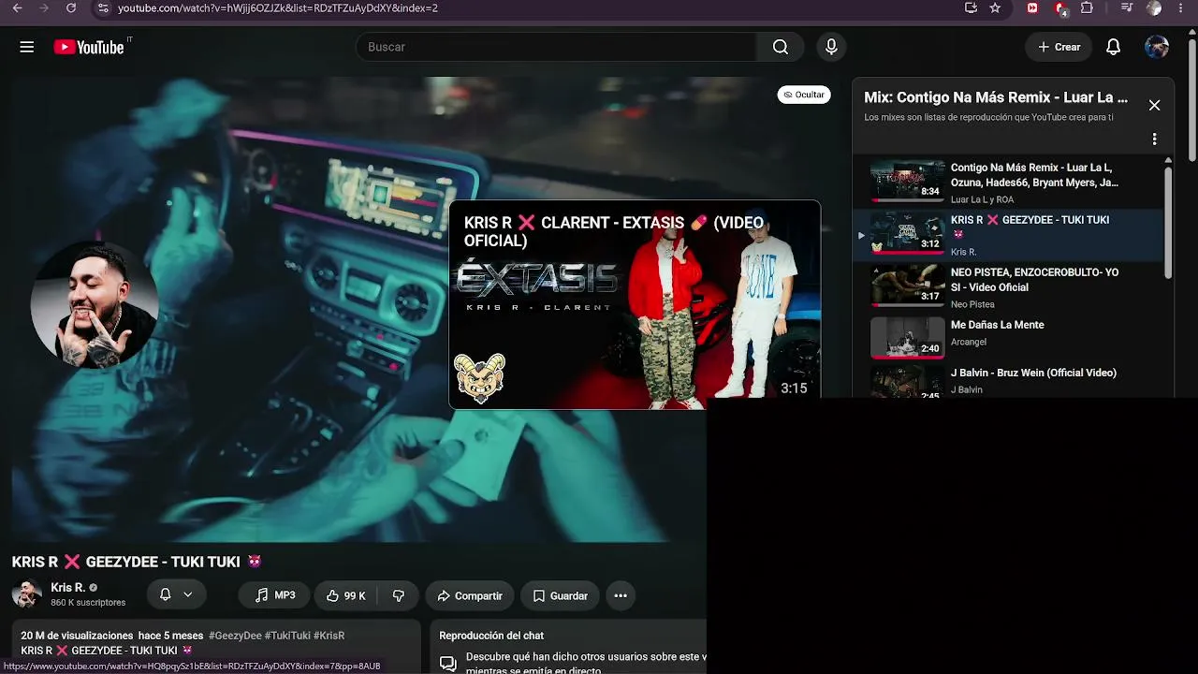
Task: Save the video with Guardar
Action: coord(560,595)
